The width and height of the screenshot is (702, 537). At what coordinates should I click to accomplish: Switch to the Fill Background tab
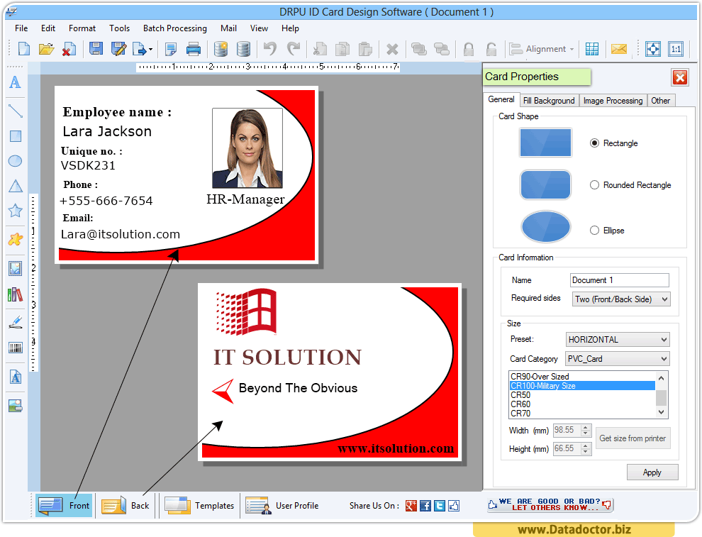(x=549, y=101)
